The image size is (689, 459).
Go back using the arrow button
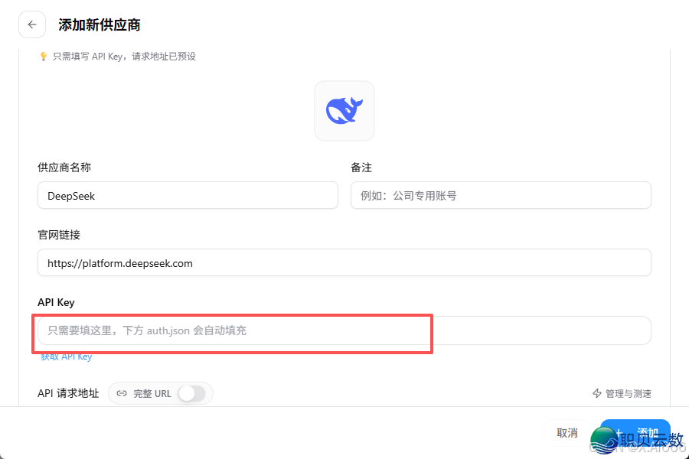[32, 24]
